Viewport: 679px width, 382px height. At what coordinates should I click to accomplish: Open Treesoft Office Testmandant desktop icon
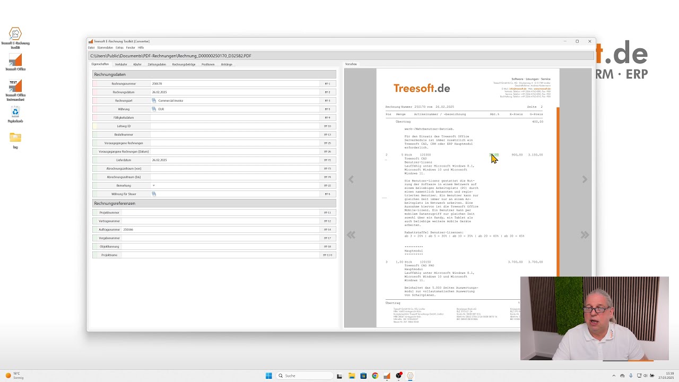click(x=15, y=90)
